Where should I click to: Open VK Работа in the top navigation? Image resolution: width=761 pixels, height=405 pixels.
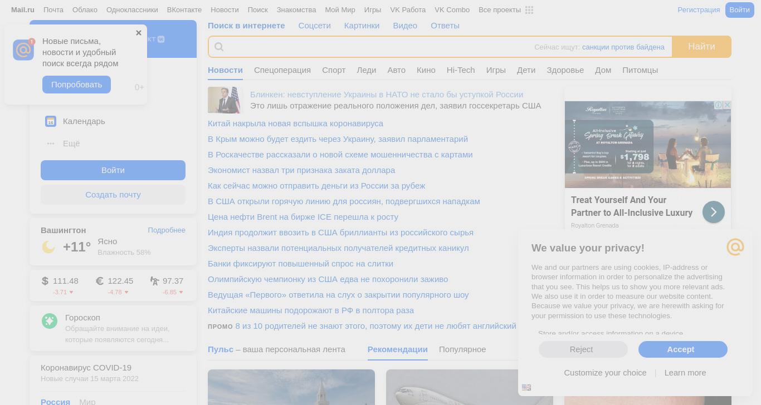408,10
